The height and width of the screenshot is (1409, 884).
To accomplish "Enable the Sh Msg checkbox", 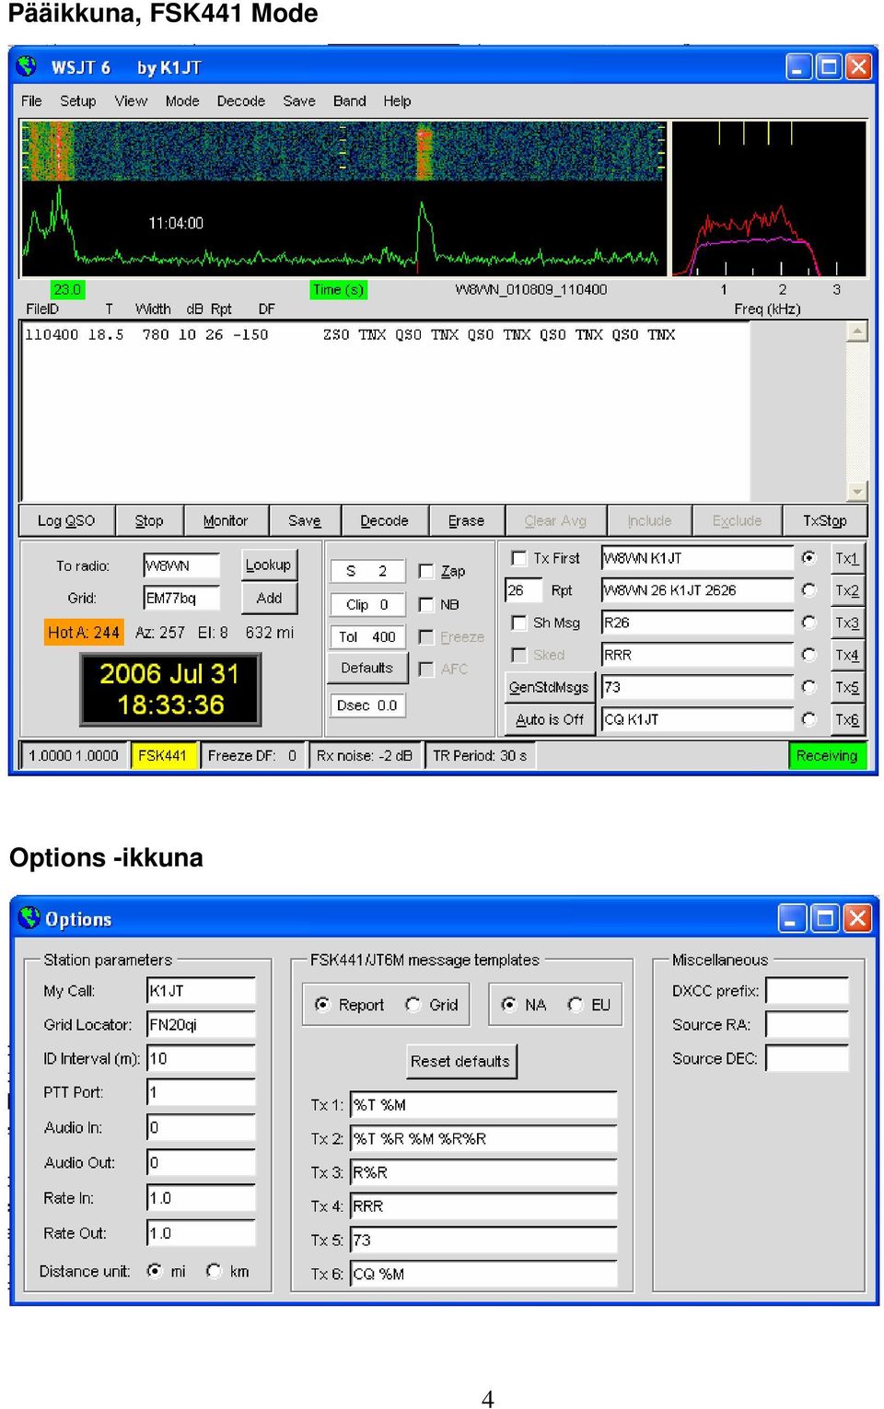I will click(x=518, y=623).
